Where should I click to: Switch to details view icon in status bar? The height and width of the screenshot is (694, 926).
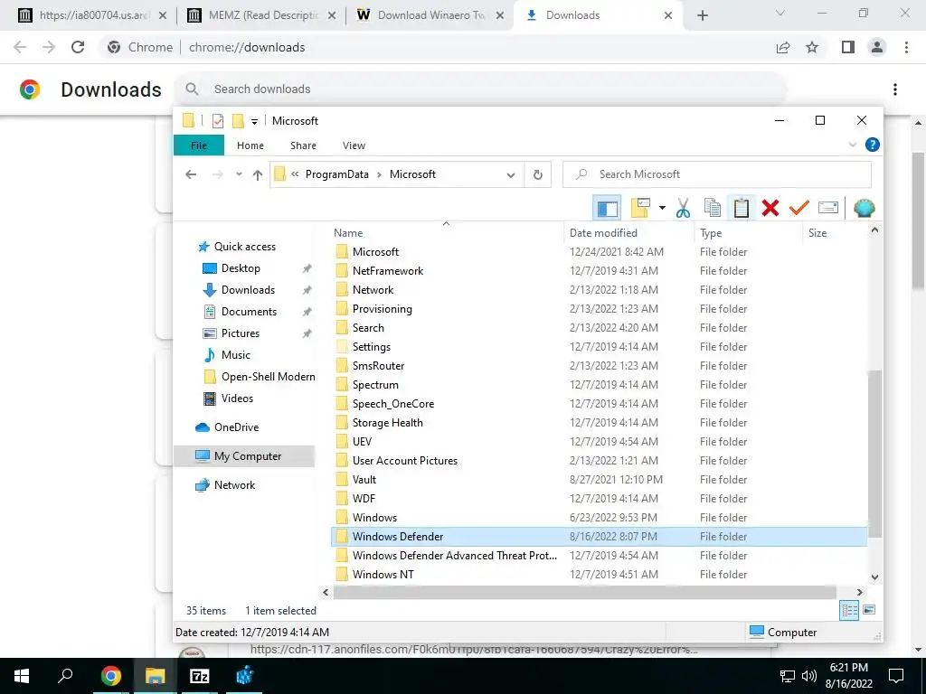click(849, 610)
